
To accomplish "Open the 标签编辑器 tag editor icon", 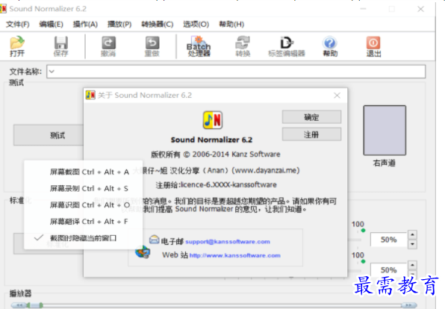I will click(x=287, y=46).
